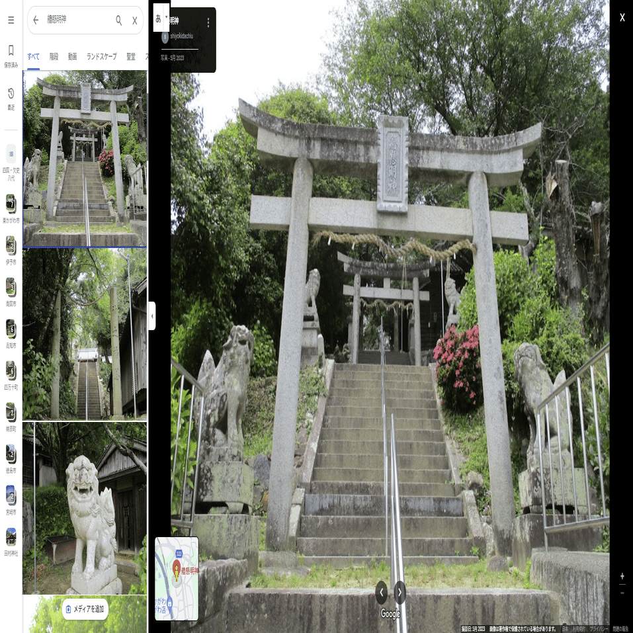This screenshot has height=633, width=633.
Task: Open the 徳島市 recent item
Action: pyautogui.click(x=11, y=458)
